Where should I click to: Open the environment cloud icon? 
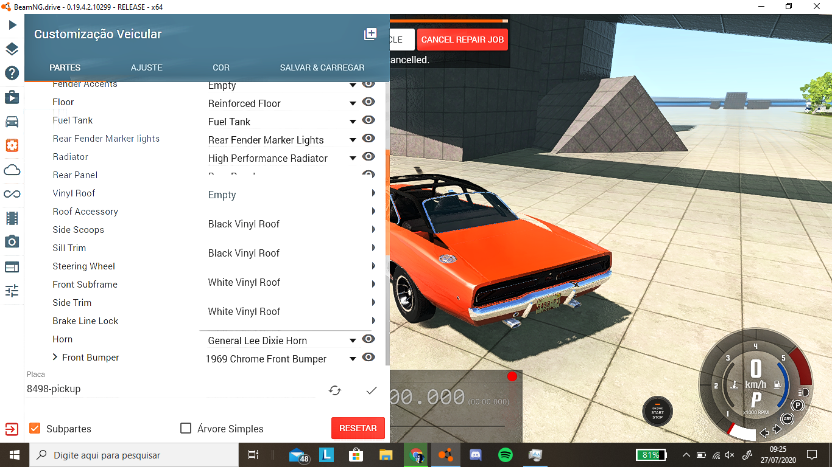[12, 170]
